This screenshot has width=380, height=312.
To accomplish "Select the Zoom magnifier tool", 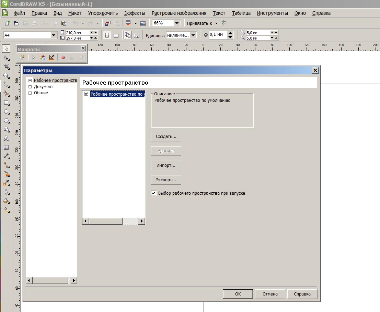I will click(x=6, y=75).
